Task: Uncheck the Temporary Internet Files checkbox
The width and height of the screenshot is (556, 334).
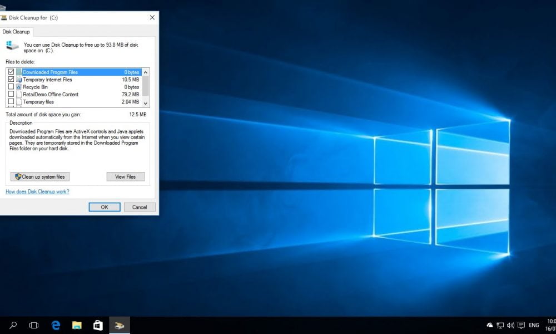Action: (x=10, y=79)
